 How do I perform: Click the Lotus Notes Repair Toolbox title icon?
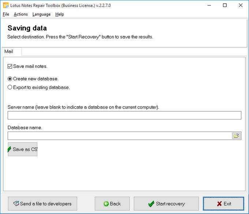[6, 5]
